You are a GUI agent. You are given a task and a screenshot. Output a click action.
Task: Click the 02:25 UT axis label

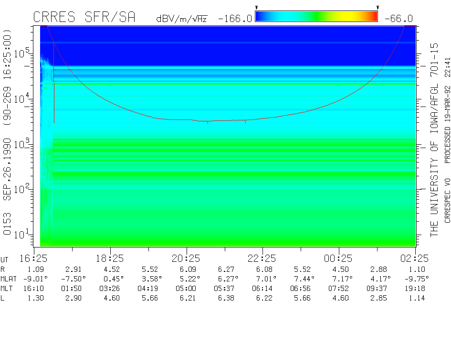(414, 258)
